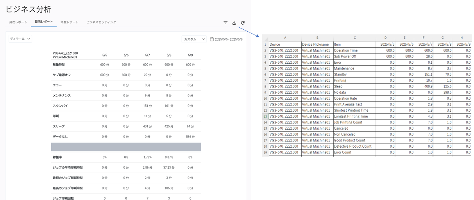Click the ビジネス分析 page title
This screenshot has height=200, width=474.
[x=28, y=9]
